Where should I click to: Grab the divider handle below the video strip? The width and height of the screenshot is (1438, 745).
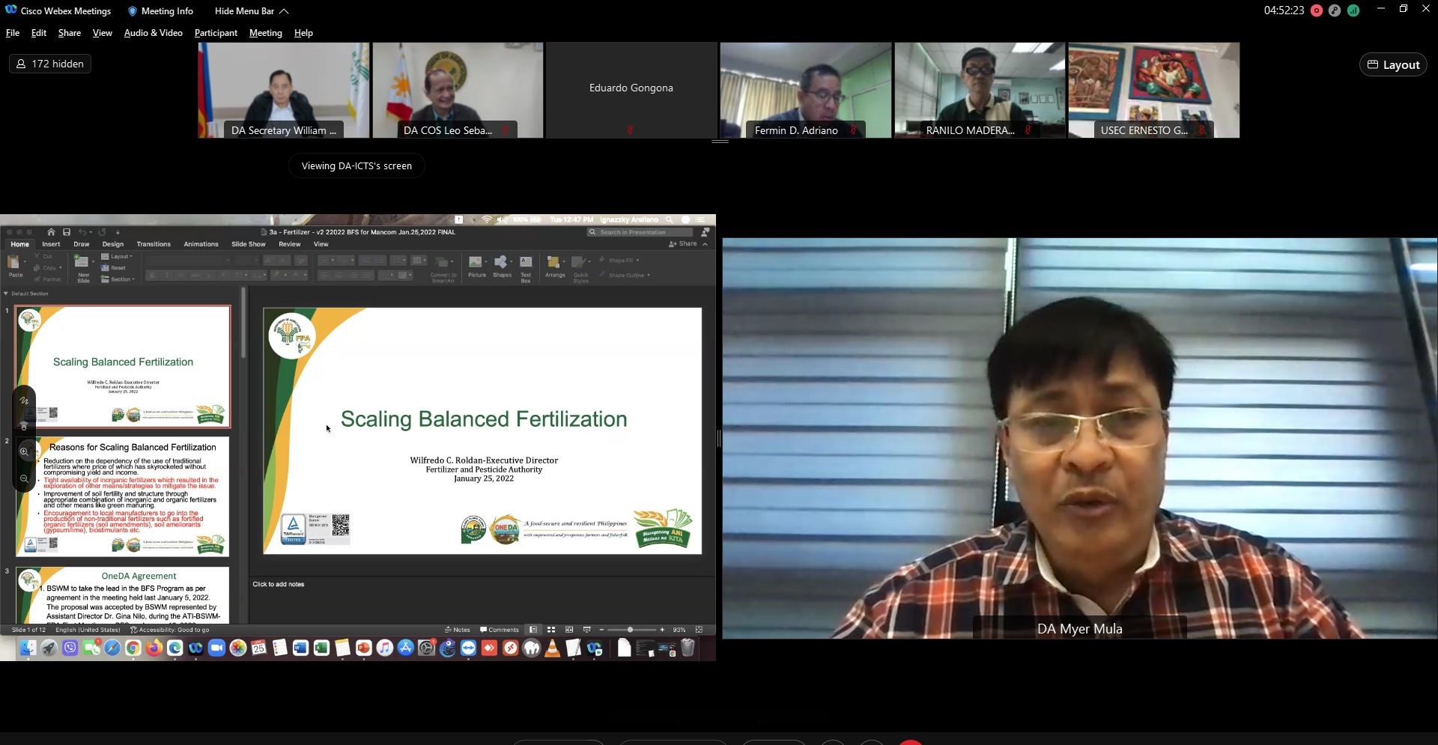point(719,142)
